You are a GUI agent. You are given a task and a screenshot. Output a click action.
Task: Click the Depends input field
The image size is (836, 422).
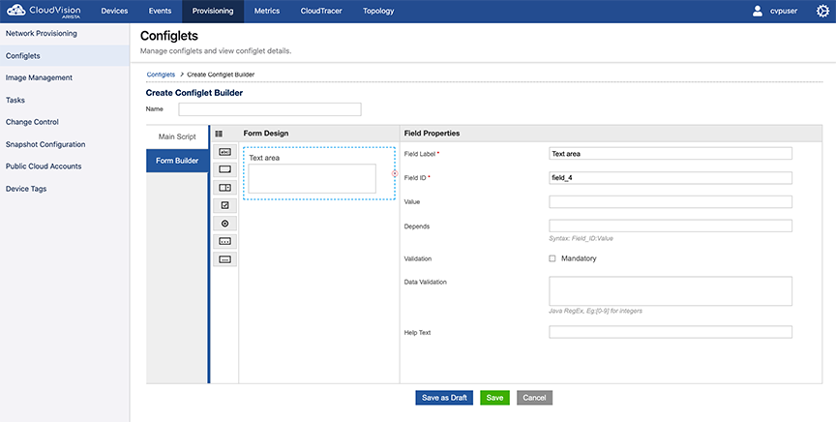[671, 226]
